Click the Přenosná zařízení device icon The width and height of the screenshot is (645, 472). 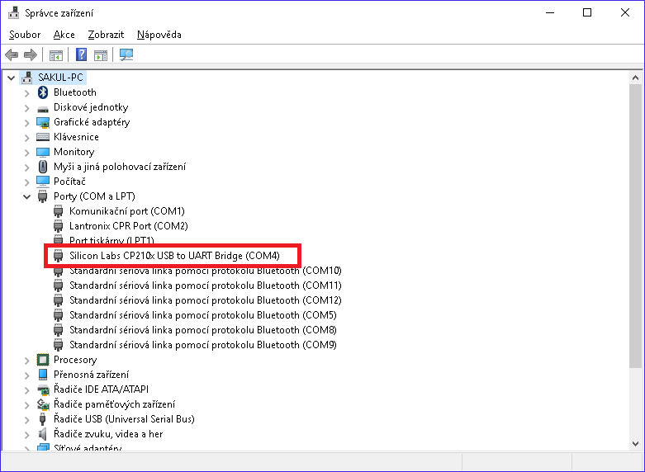point(43,375)
